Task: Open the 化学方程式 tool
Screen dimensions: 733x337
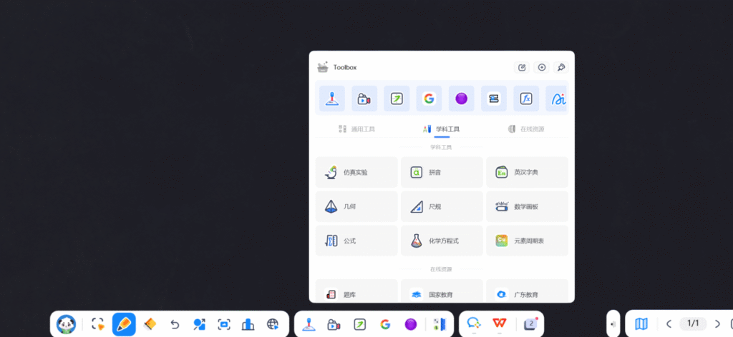Action: point(442,241)
